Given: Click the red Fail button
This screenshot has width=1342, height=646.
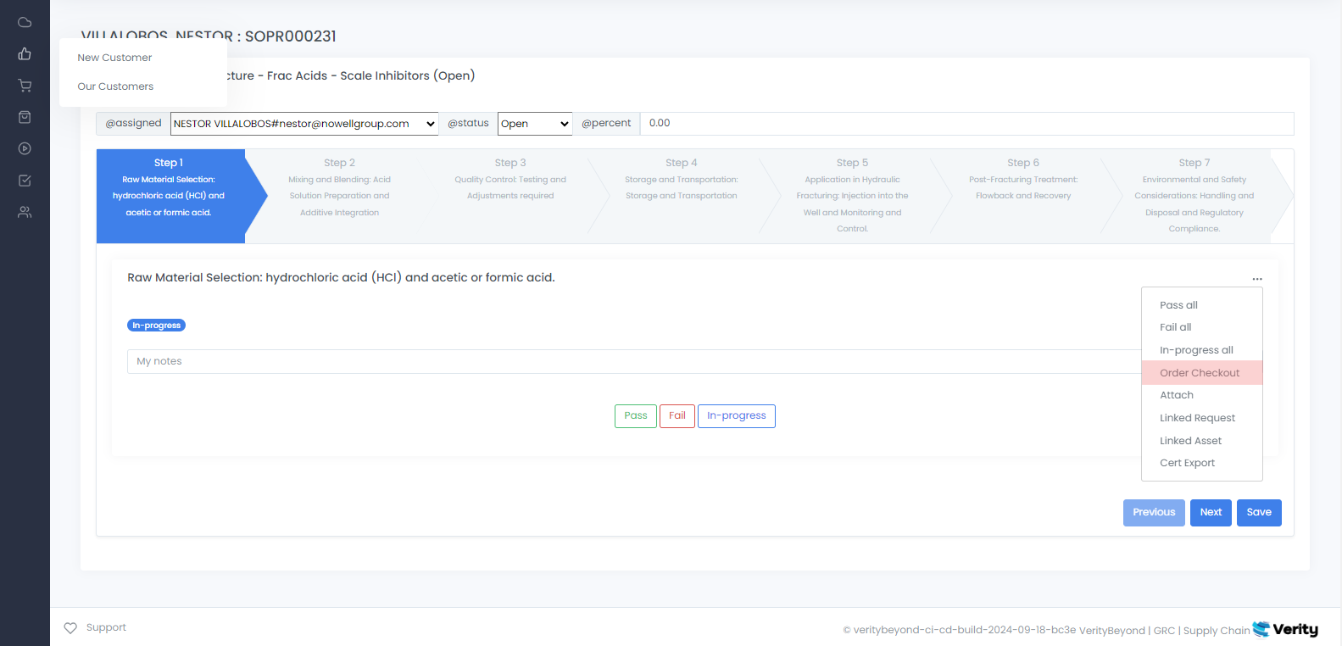Looking at the screenshot, I should point(677,416).
